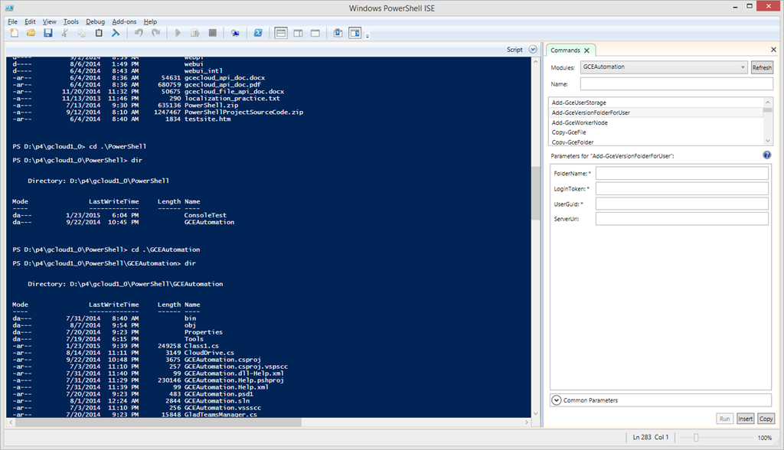Expand the Common Parameters section
Viewport: 784px width, 450px height.
[x=556, y=399]
